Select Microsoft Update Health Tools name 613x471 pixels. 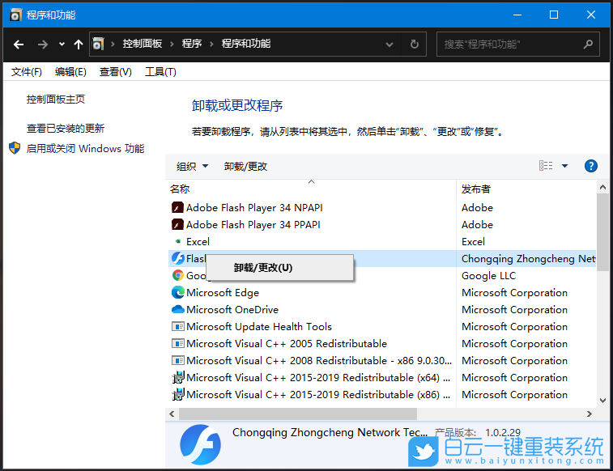[x=259, y=327]
